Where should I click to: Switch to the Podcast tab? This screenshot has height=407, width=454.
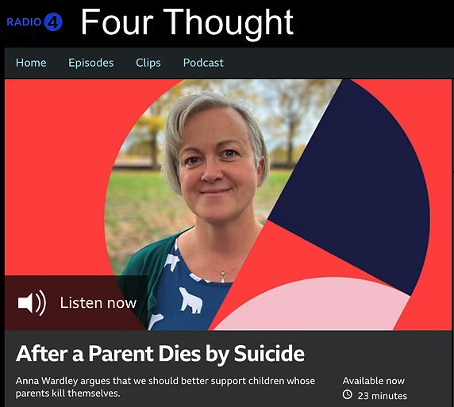(203, 63)
